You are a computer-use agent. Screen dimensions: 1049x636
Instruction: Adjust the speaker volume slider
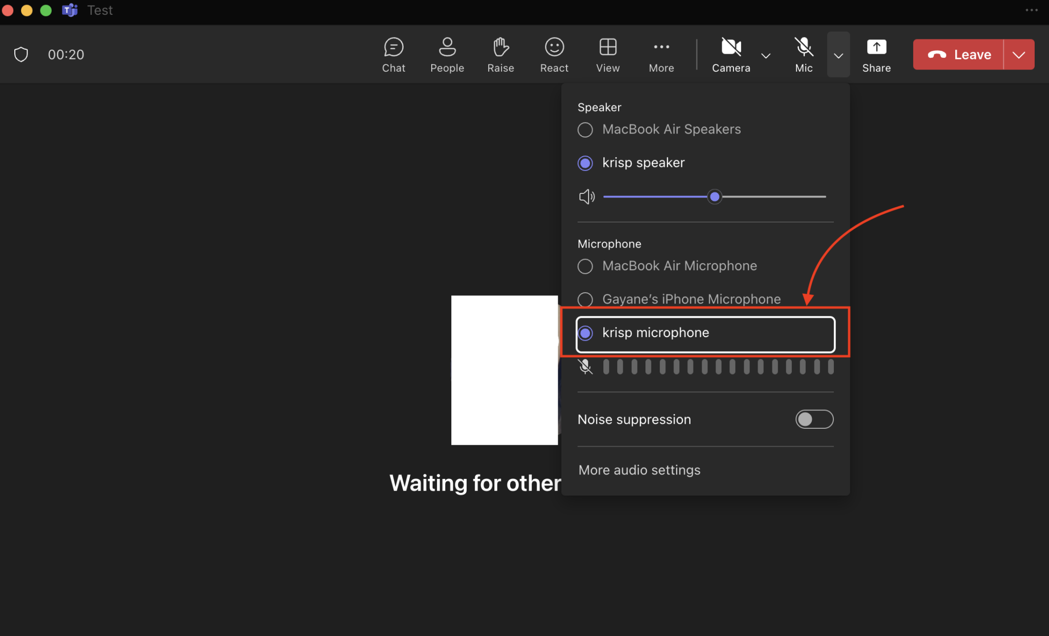[x=715, y=196]
